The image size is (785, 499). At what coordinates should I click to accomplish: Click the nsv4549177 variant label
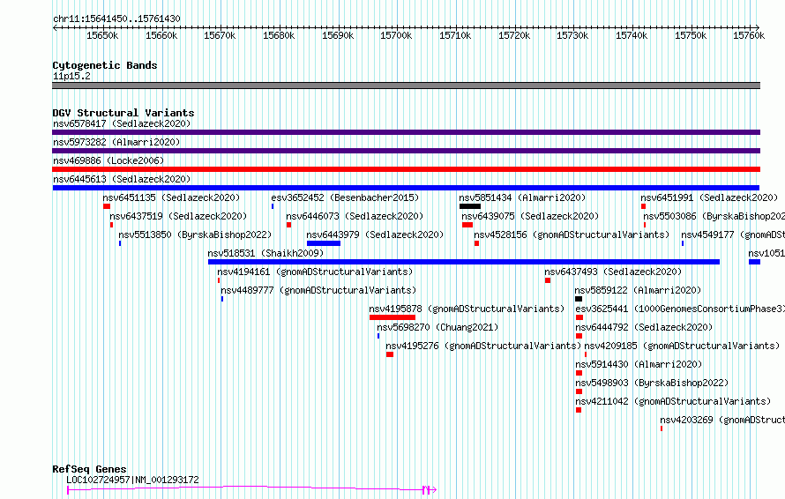733,235
